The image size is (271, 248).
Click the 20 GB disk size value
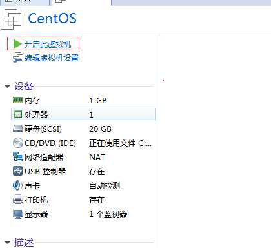100,129
